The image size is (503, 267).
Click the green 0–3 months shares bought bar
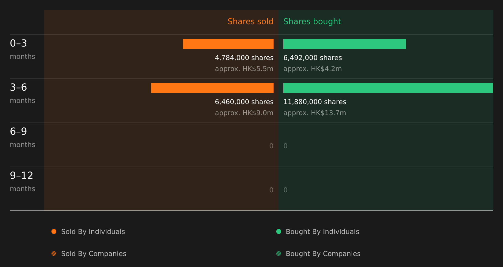tap(345, 44)
